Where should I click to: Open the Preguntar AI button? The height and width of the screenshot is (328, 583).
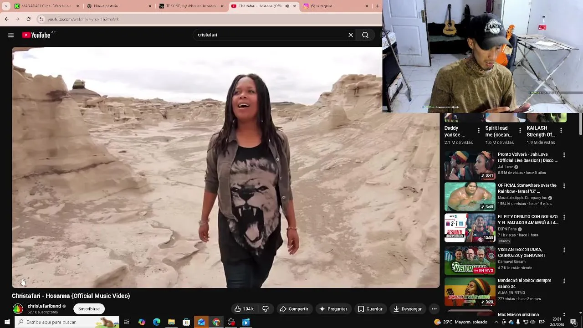pyautogui.click(x=333, y=309)
